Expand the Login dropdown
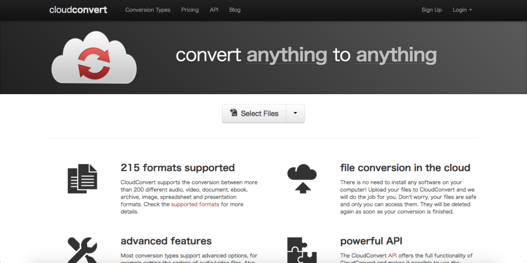 coord(462,10)
